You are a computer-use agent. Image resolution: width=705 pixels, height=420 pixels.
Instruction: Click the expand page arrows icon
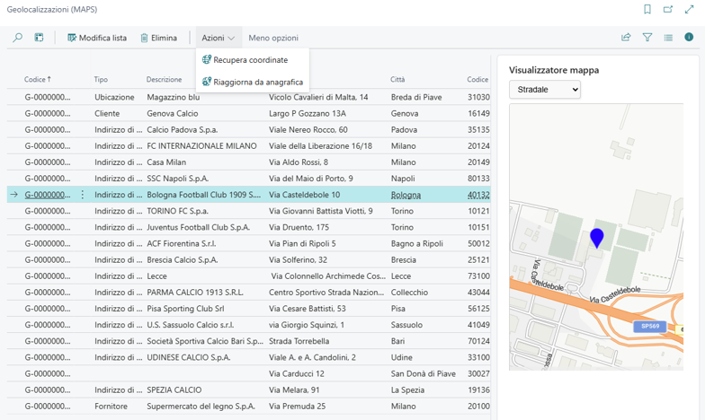click(x=689, y=9)
